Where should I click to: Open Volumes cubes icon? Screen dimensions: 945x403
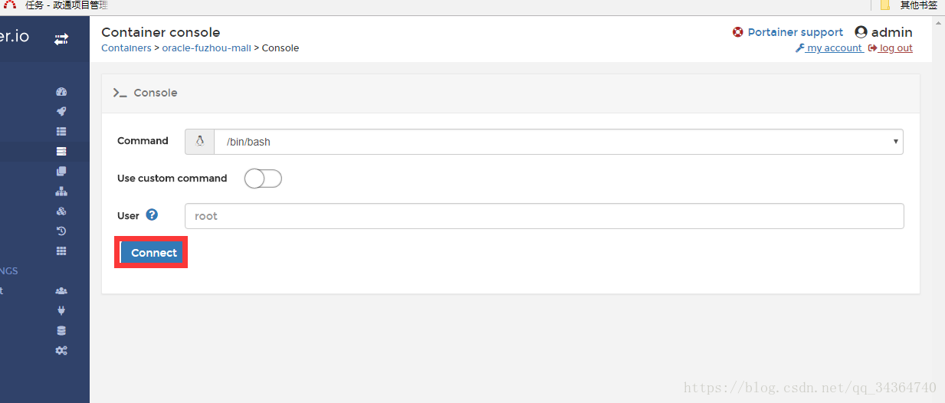pos(61,211)
